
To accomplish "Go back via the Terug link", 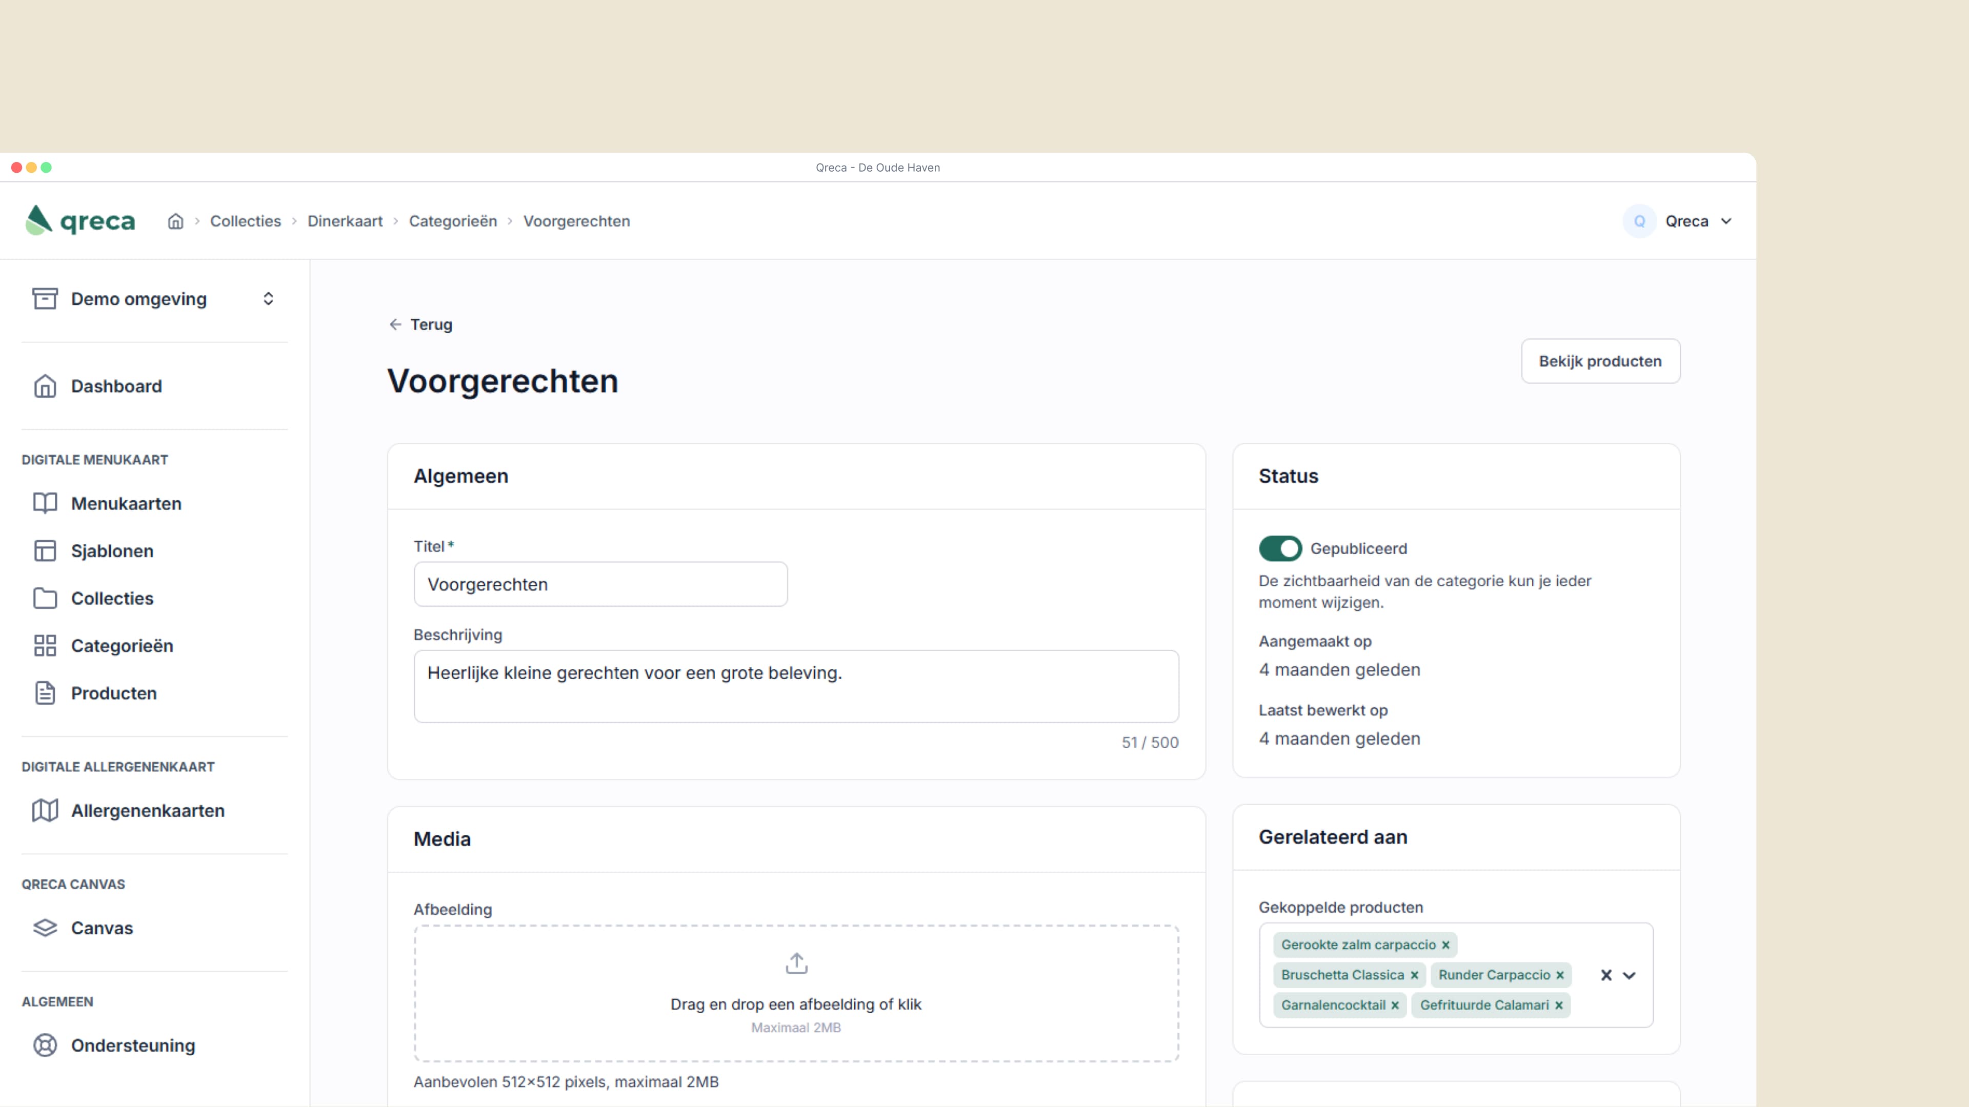I will 420,324.
